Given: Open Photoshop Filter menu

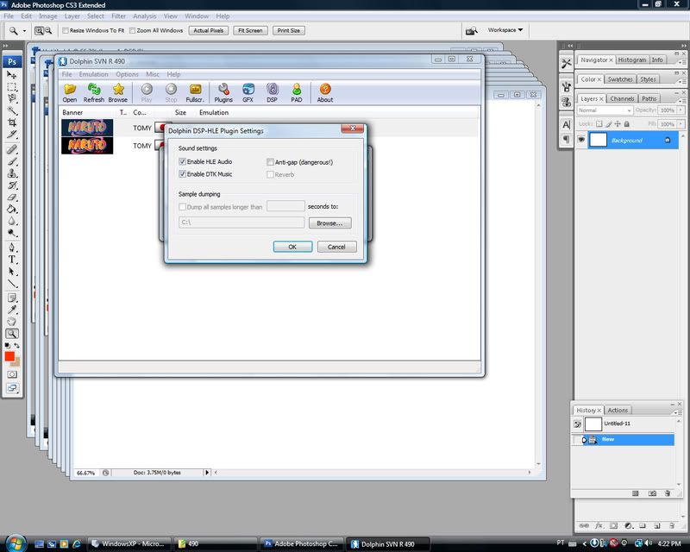Looking at the screenshot, I should click(x=118, y=16).
